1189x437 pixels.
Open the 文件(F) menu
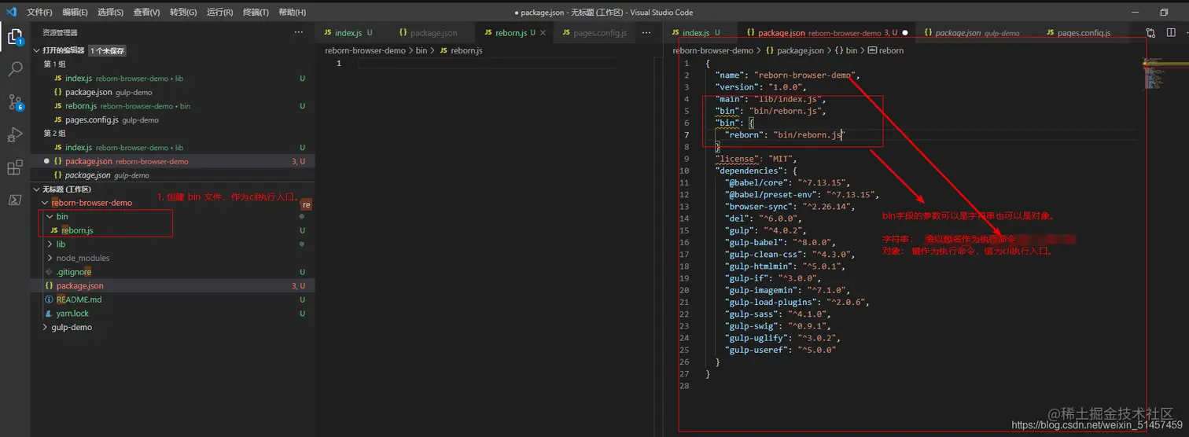pos(39,12)
